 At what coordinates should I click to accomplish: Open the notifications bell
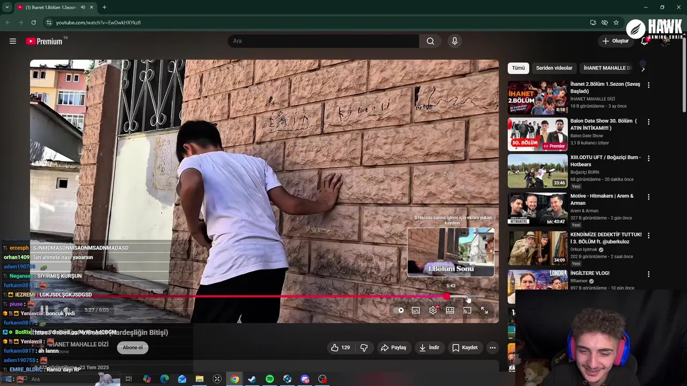click(645, 41)
